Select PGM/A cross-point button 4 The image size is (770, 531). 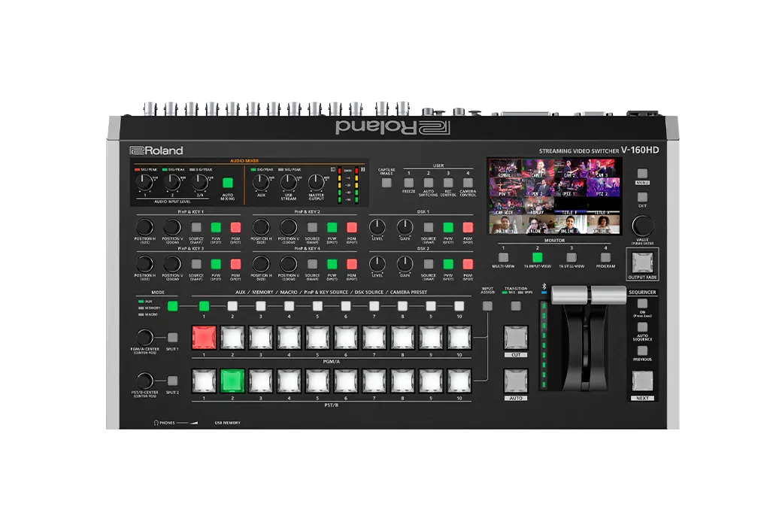tap(289, 338)
